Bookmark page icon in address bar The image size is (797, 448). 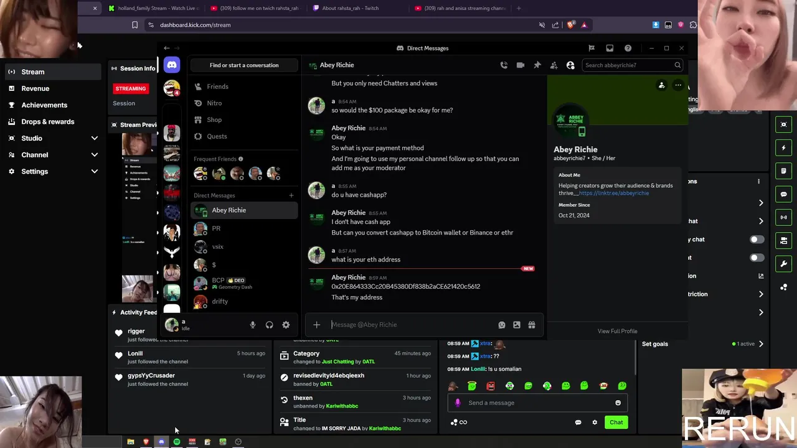tap(134, 25)
